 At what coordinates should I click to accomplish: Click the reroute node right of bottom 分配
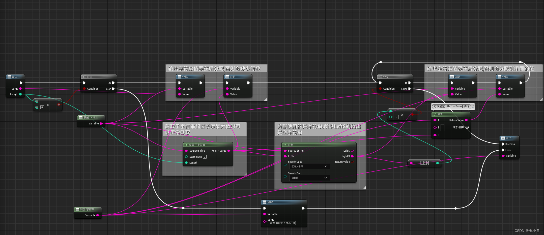point(455,208)
